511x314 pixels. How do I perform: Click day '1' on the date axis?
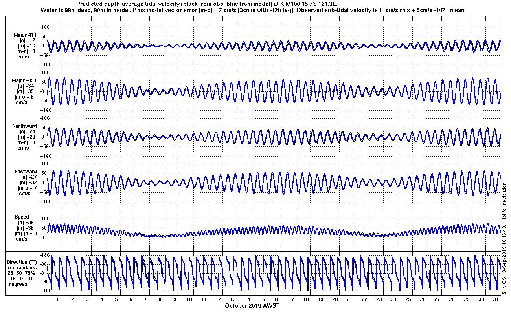[x=58, y=299]
